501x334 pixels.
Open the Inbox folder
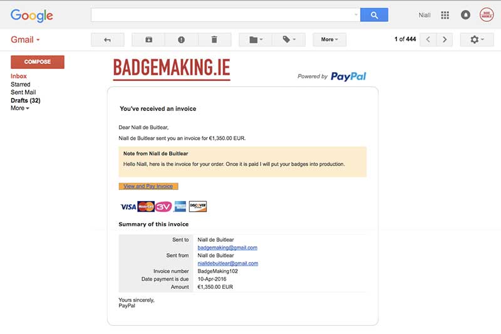[19, 76]
